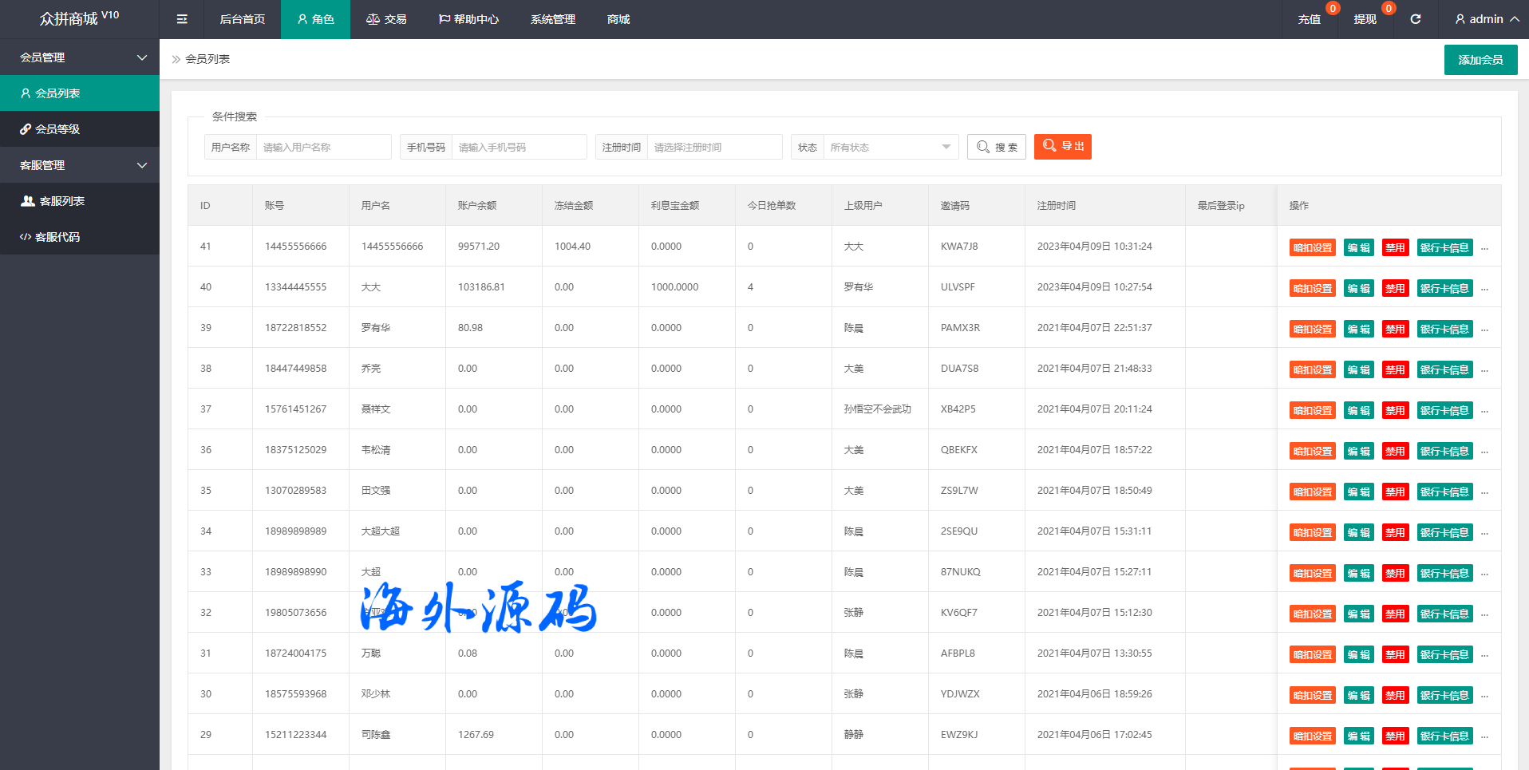Viewport: 1529px width, 770px height.
Task: Click 禁用 for user ID 41
Action: click(x=1395, y=247)
